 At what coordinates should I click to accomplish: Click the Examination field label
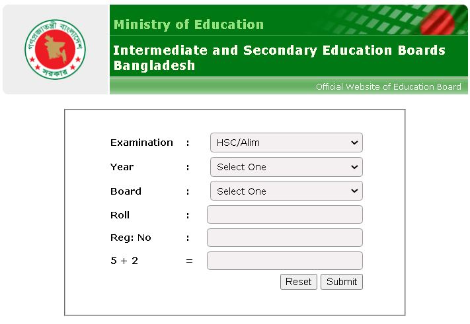(x=141, y=143)
